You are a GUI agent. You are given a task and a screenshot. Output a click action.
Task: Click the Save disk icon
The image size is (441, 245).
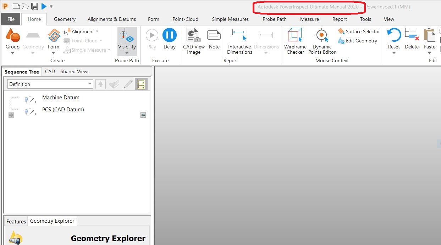34,6
